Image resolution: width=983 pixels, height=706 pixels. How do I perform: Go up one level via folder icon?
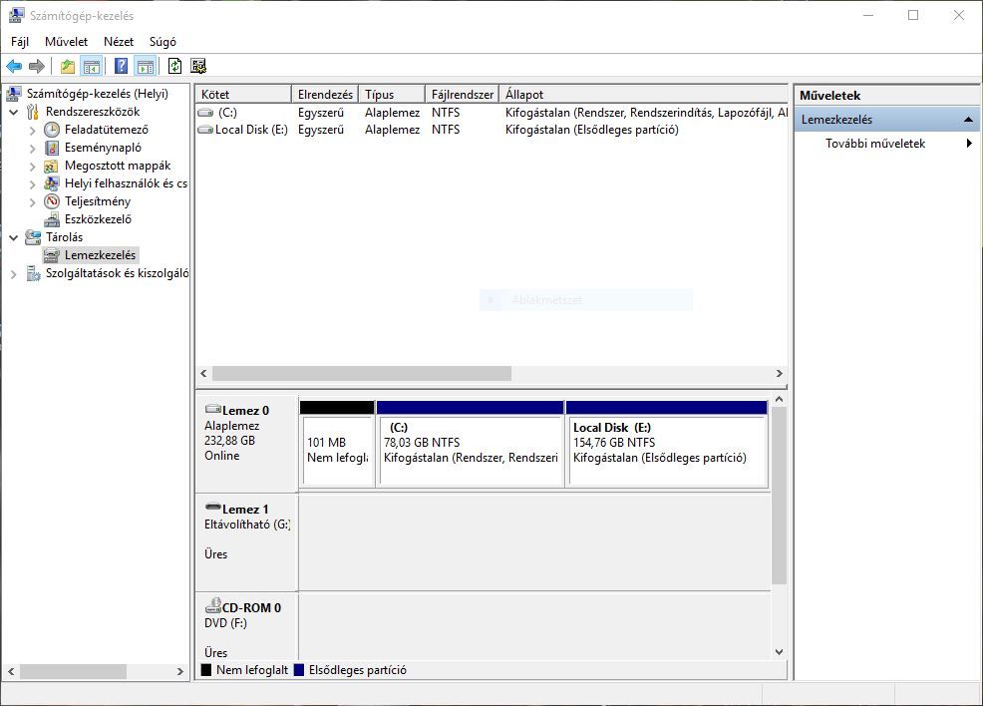pyautogui.click(x=68, y=66)
